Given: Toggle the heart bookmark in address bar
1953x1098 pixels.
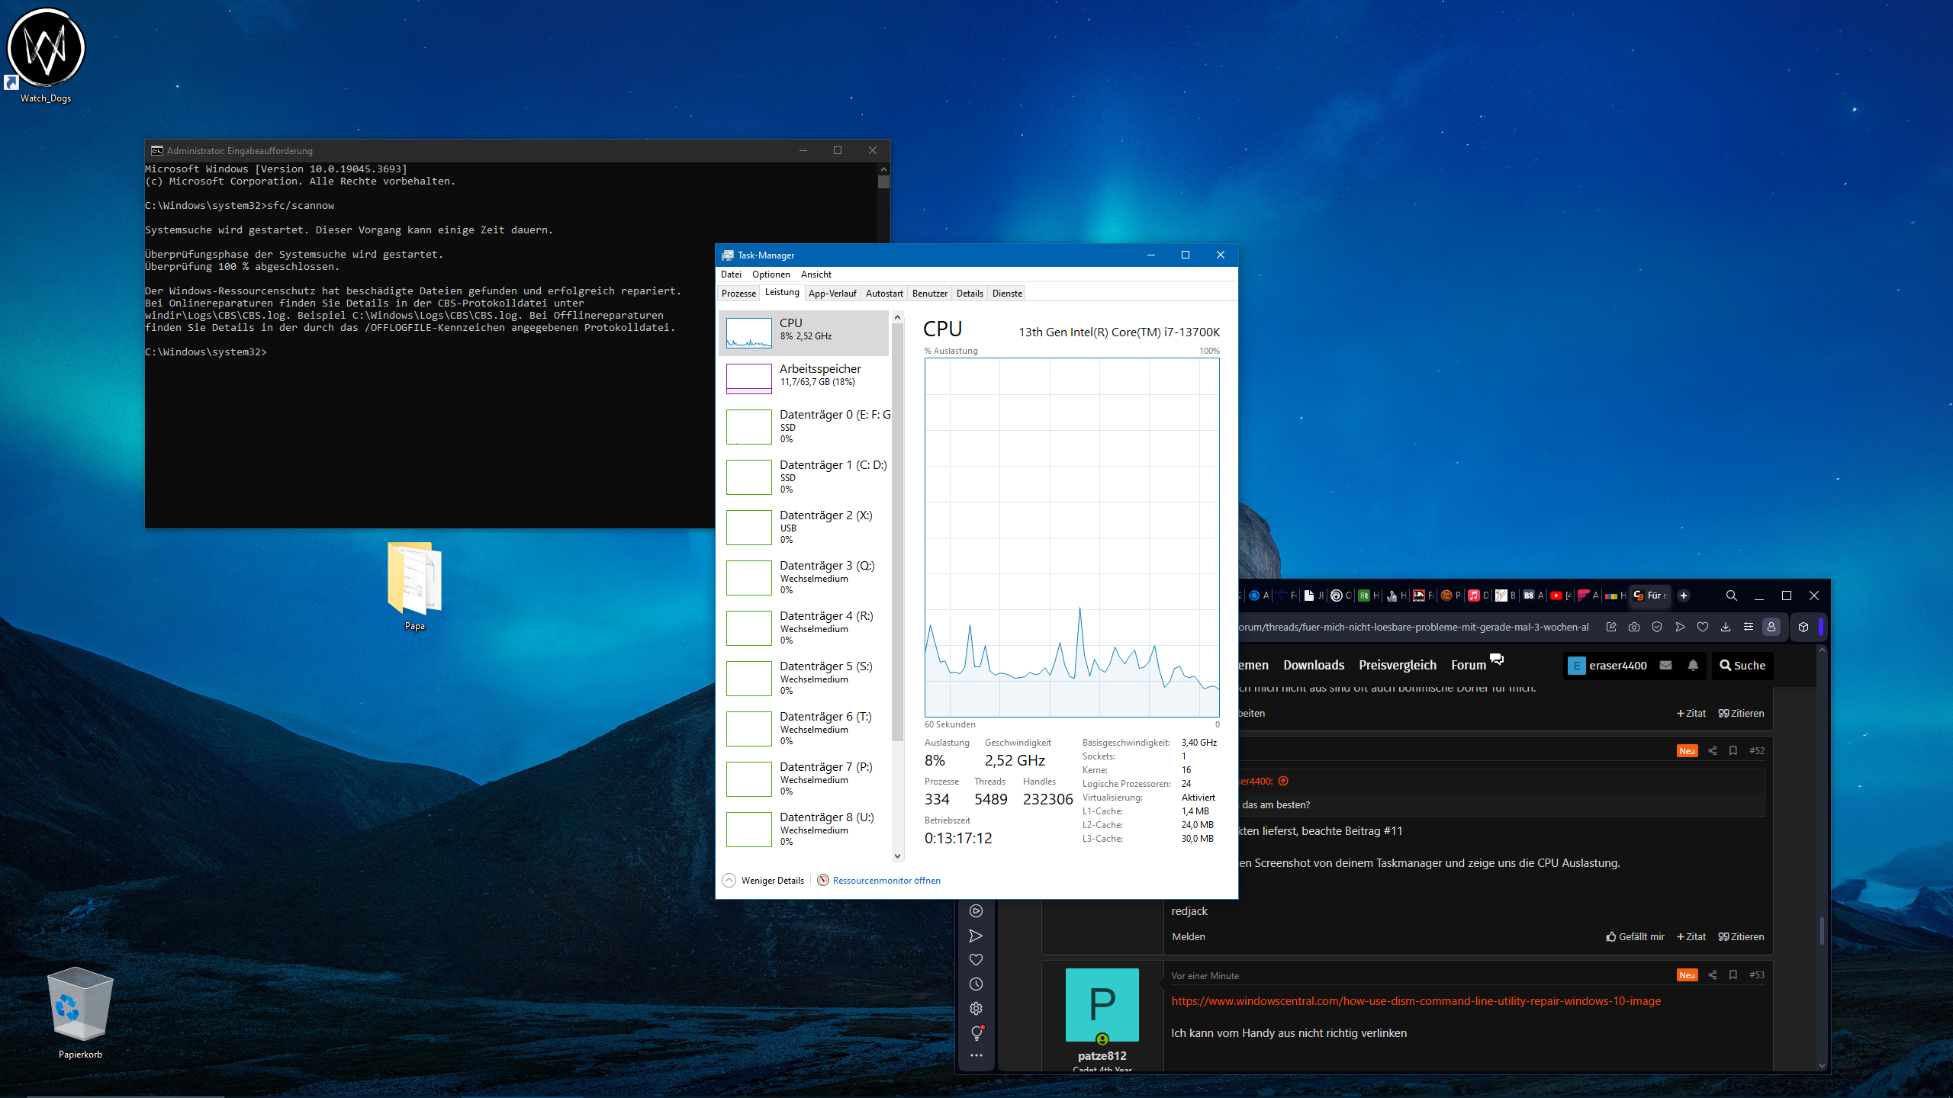Looking at the screenshot, I should (1702, 627).
